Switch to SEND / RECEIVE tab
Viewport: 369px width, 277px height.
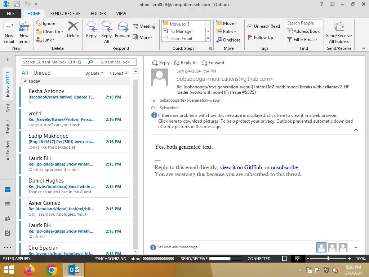click(x=65, y=13)
